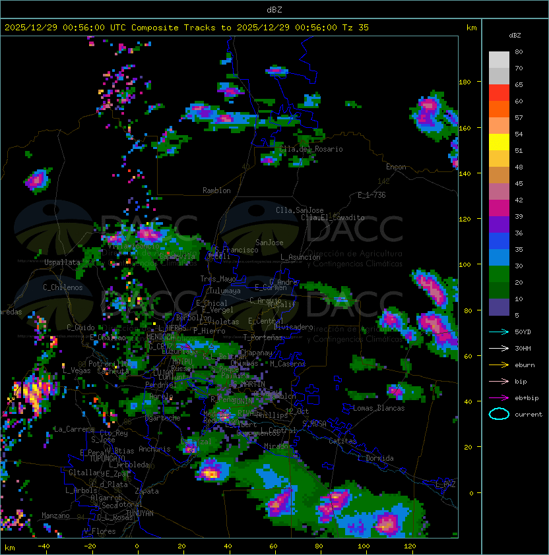Click the 'Manzano' place label

click(55, 515)
